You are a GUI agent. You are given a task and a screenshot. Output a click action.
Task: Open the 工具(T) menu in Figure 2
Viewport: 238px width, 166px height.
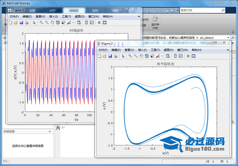pos(155,50)
